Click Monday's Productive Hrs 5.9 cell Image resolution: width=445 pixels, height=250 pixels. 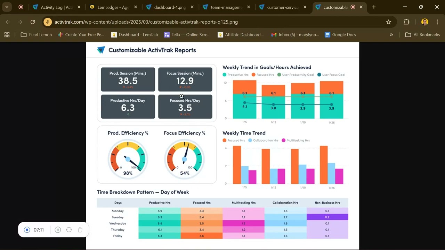pyautogui.click(x=160, y=211)
